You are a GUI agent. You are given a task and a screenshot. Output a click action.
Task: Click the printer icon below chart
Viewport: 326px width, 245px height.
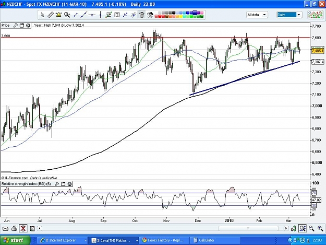tap(14, 229)
